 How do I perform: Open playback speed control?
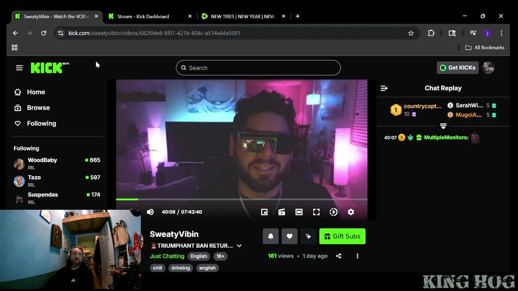coord(333,212)
